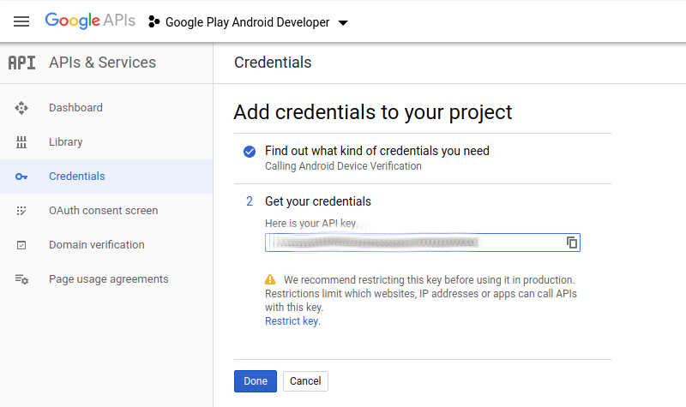Select Credentials in the left sidebar
This screenshot has width=686, height=407.
76,177
